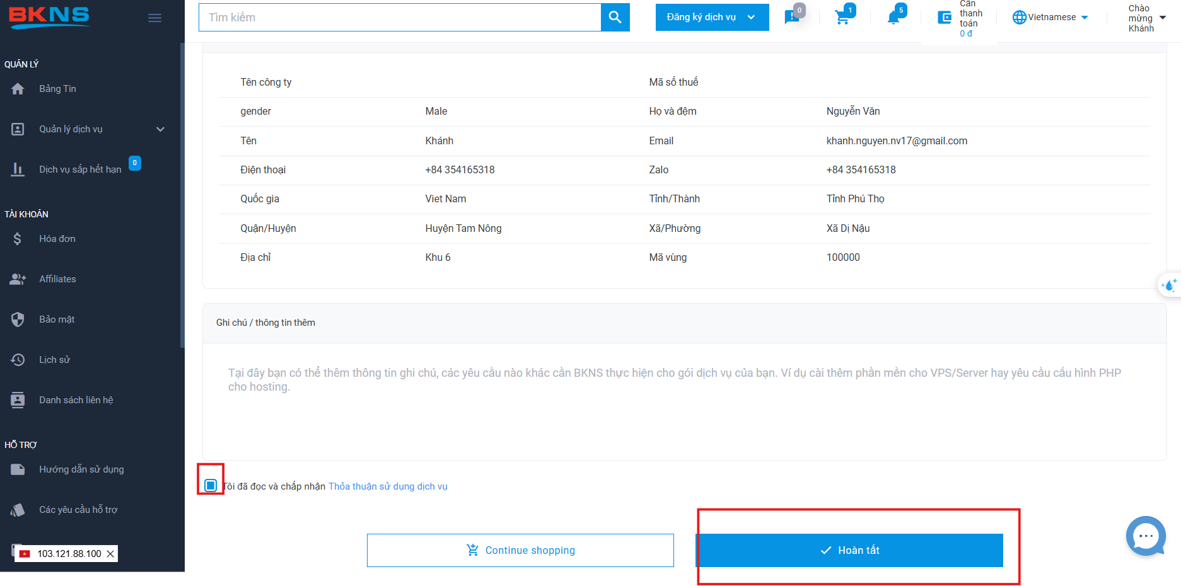Click Huyện Tam Nông value
Viewport: 1181px width, 586px height.
point(463,229)
